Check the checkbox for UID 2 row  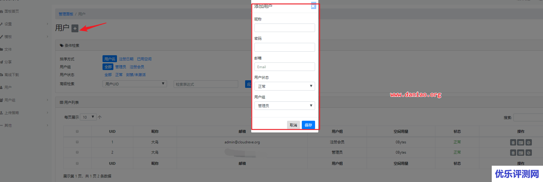pyautogui.click(x=77, y=152)
